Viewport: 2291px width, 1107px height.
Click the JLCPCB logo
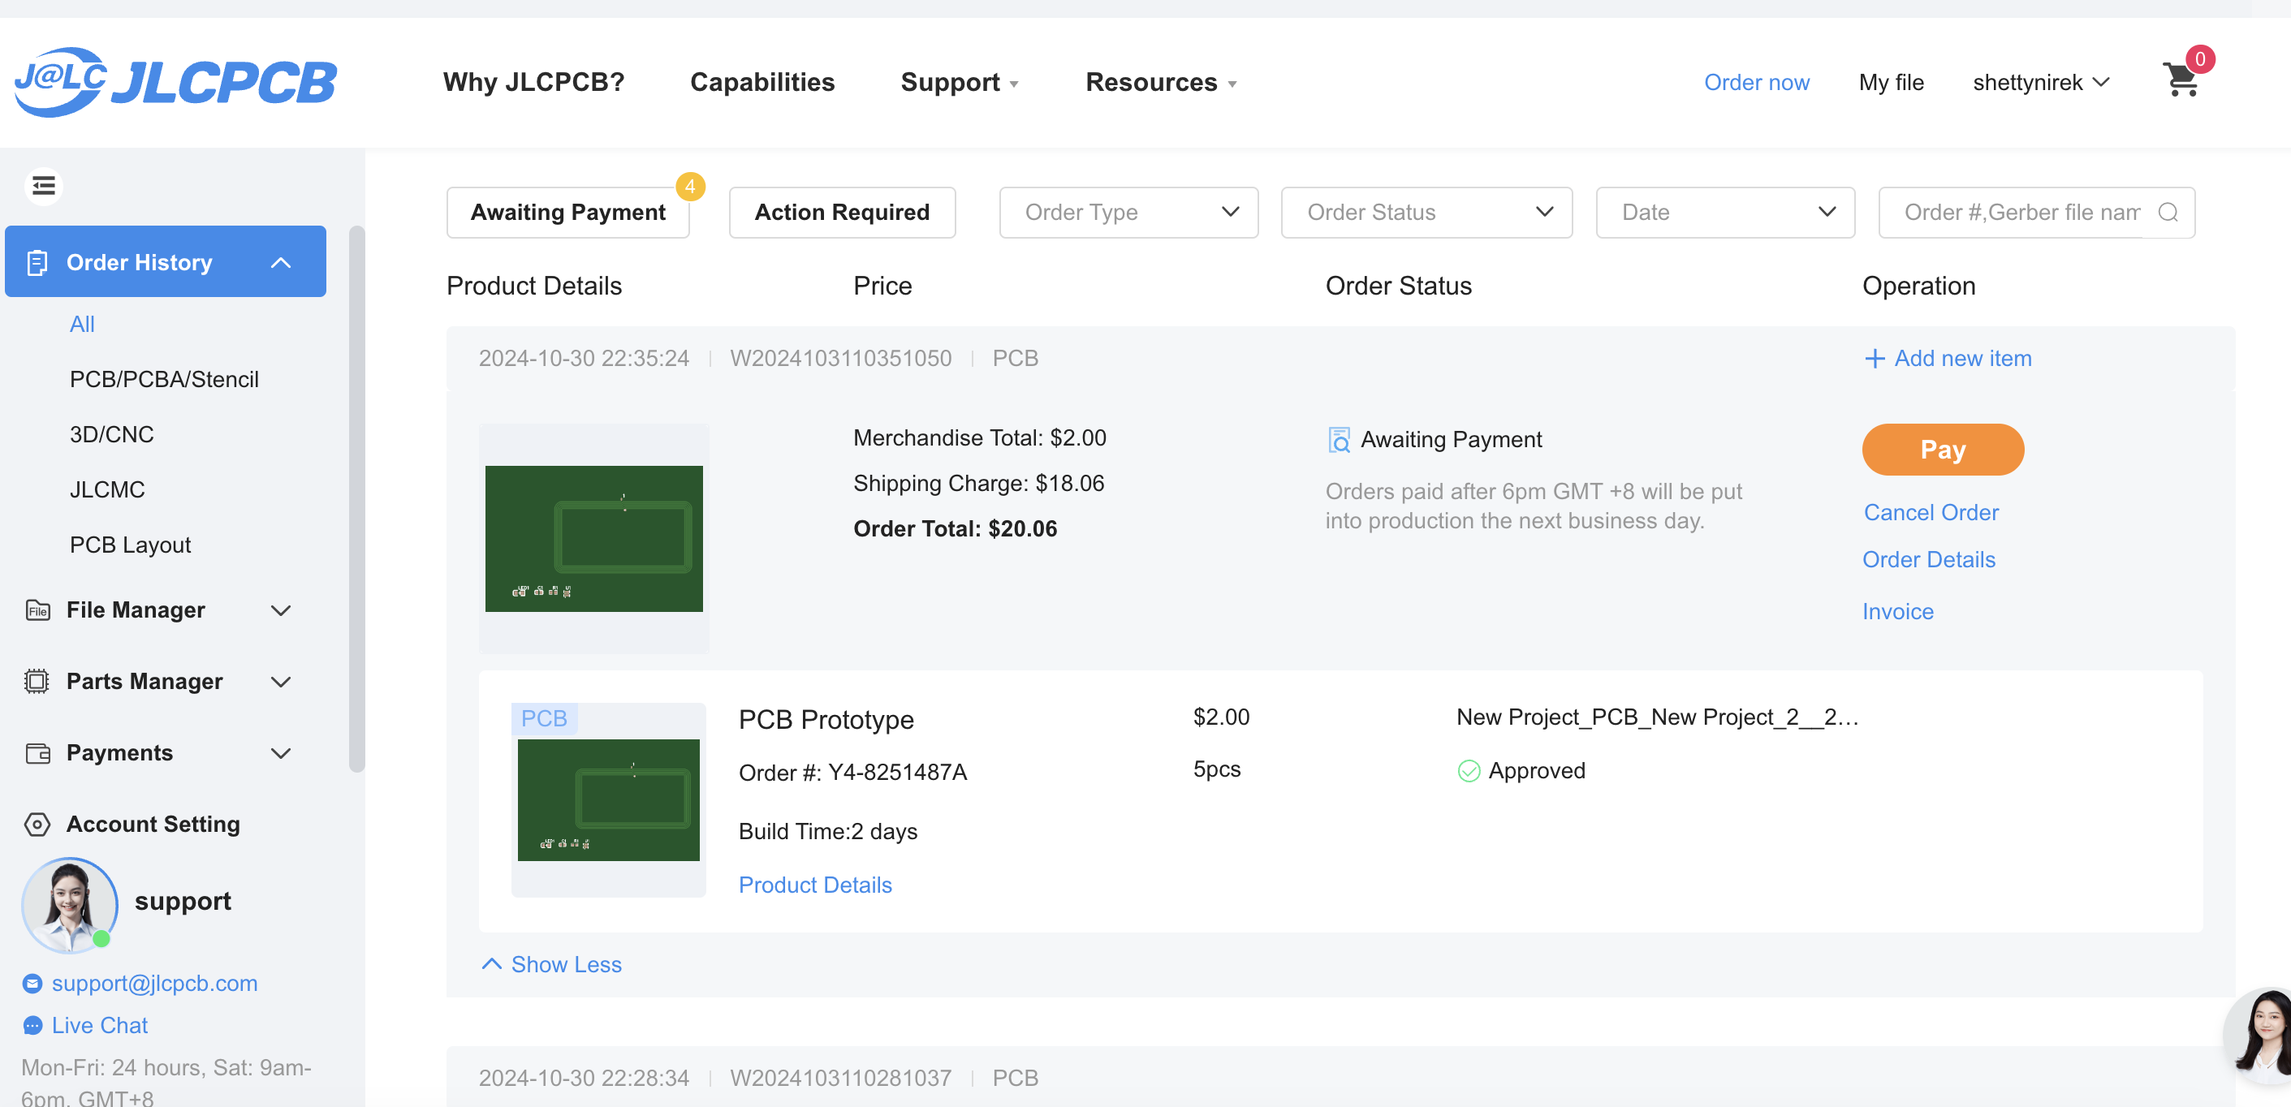[176, 82]
